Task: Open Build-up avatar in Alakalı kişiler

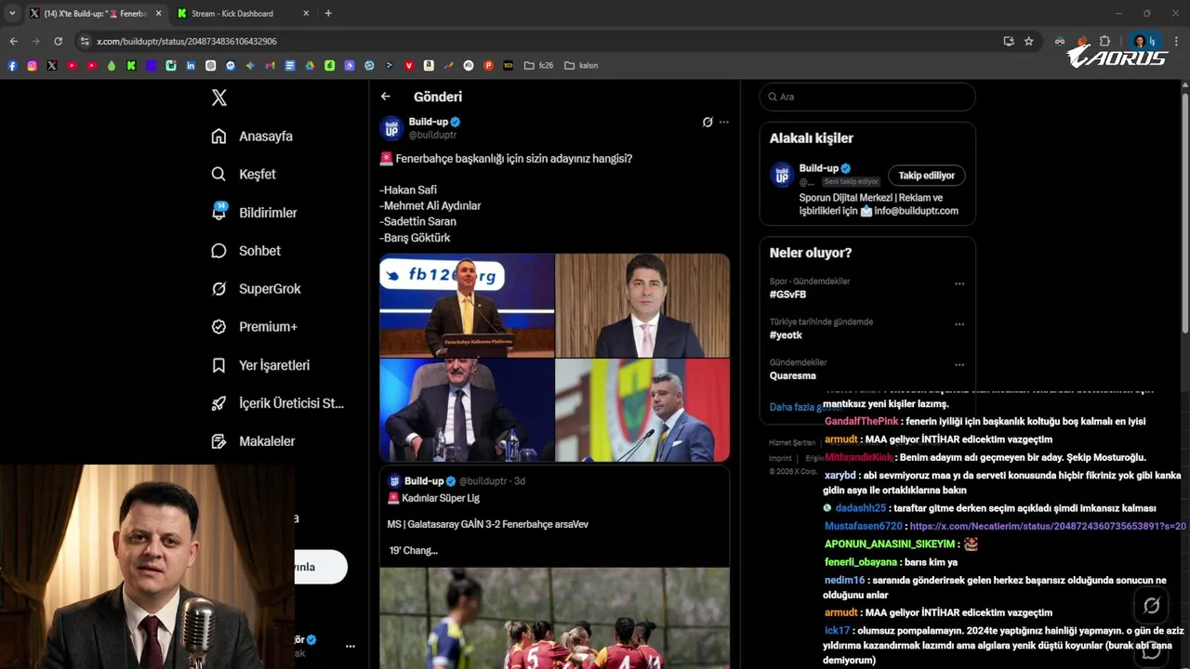Action: (782, 175)
